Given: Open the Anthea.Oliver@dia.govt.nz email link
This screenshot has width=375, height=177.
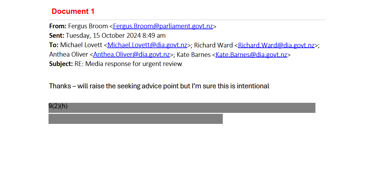Looking at the screenshot, I should [131, 54].
